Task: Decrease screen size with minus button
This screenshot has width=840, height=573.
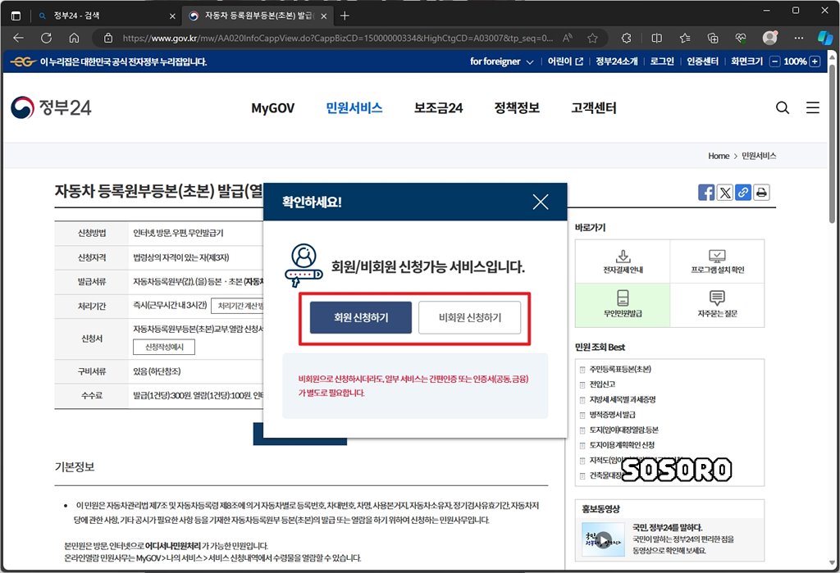Action: 774,61
